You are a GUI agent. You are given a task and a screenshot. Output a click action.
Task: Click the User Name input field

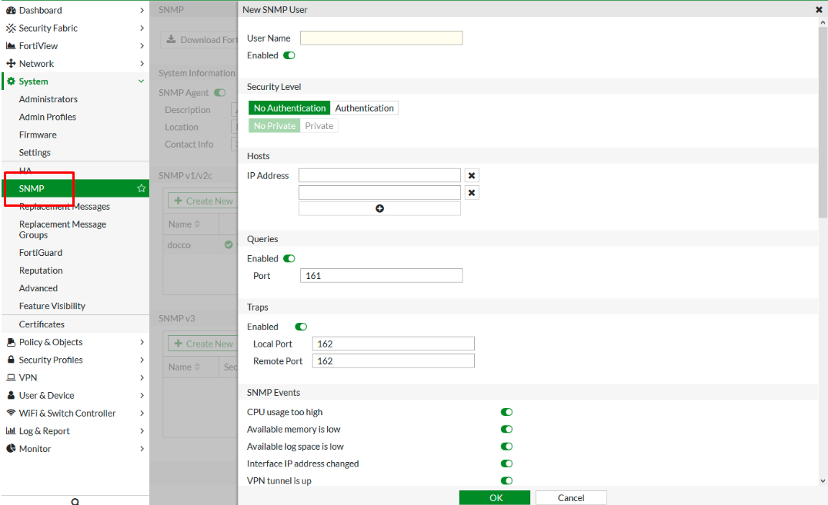(381, 37)
